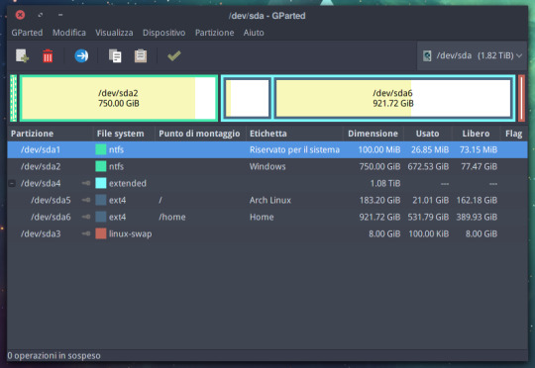The width and height of the screenshot is (535, 368).
Task: Click the '77.47 GiB' free value
Action: click(480, 166)
